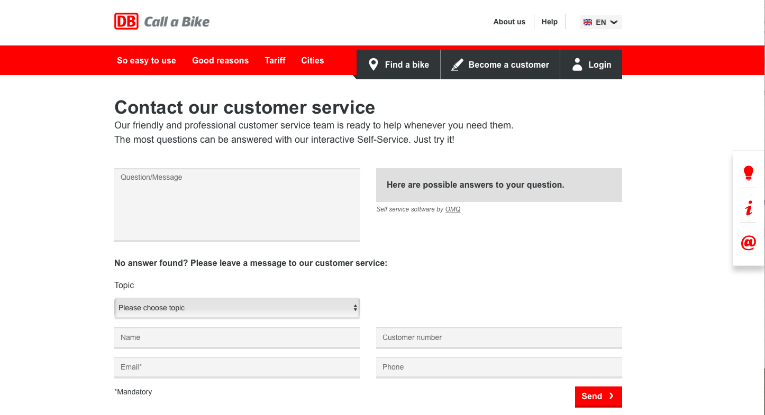Focus the Customer number field
Screen dimensions: 765x415
tap(499, 338)
